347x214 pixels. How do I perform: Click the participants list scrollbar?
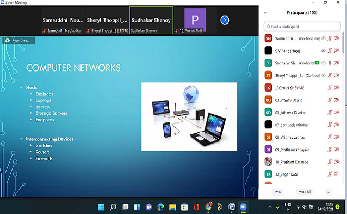[x=343, y=42]
